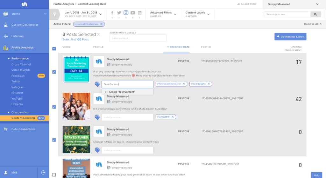Click the label input on the photo booth post

127,117
